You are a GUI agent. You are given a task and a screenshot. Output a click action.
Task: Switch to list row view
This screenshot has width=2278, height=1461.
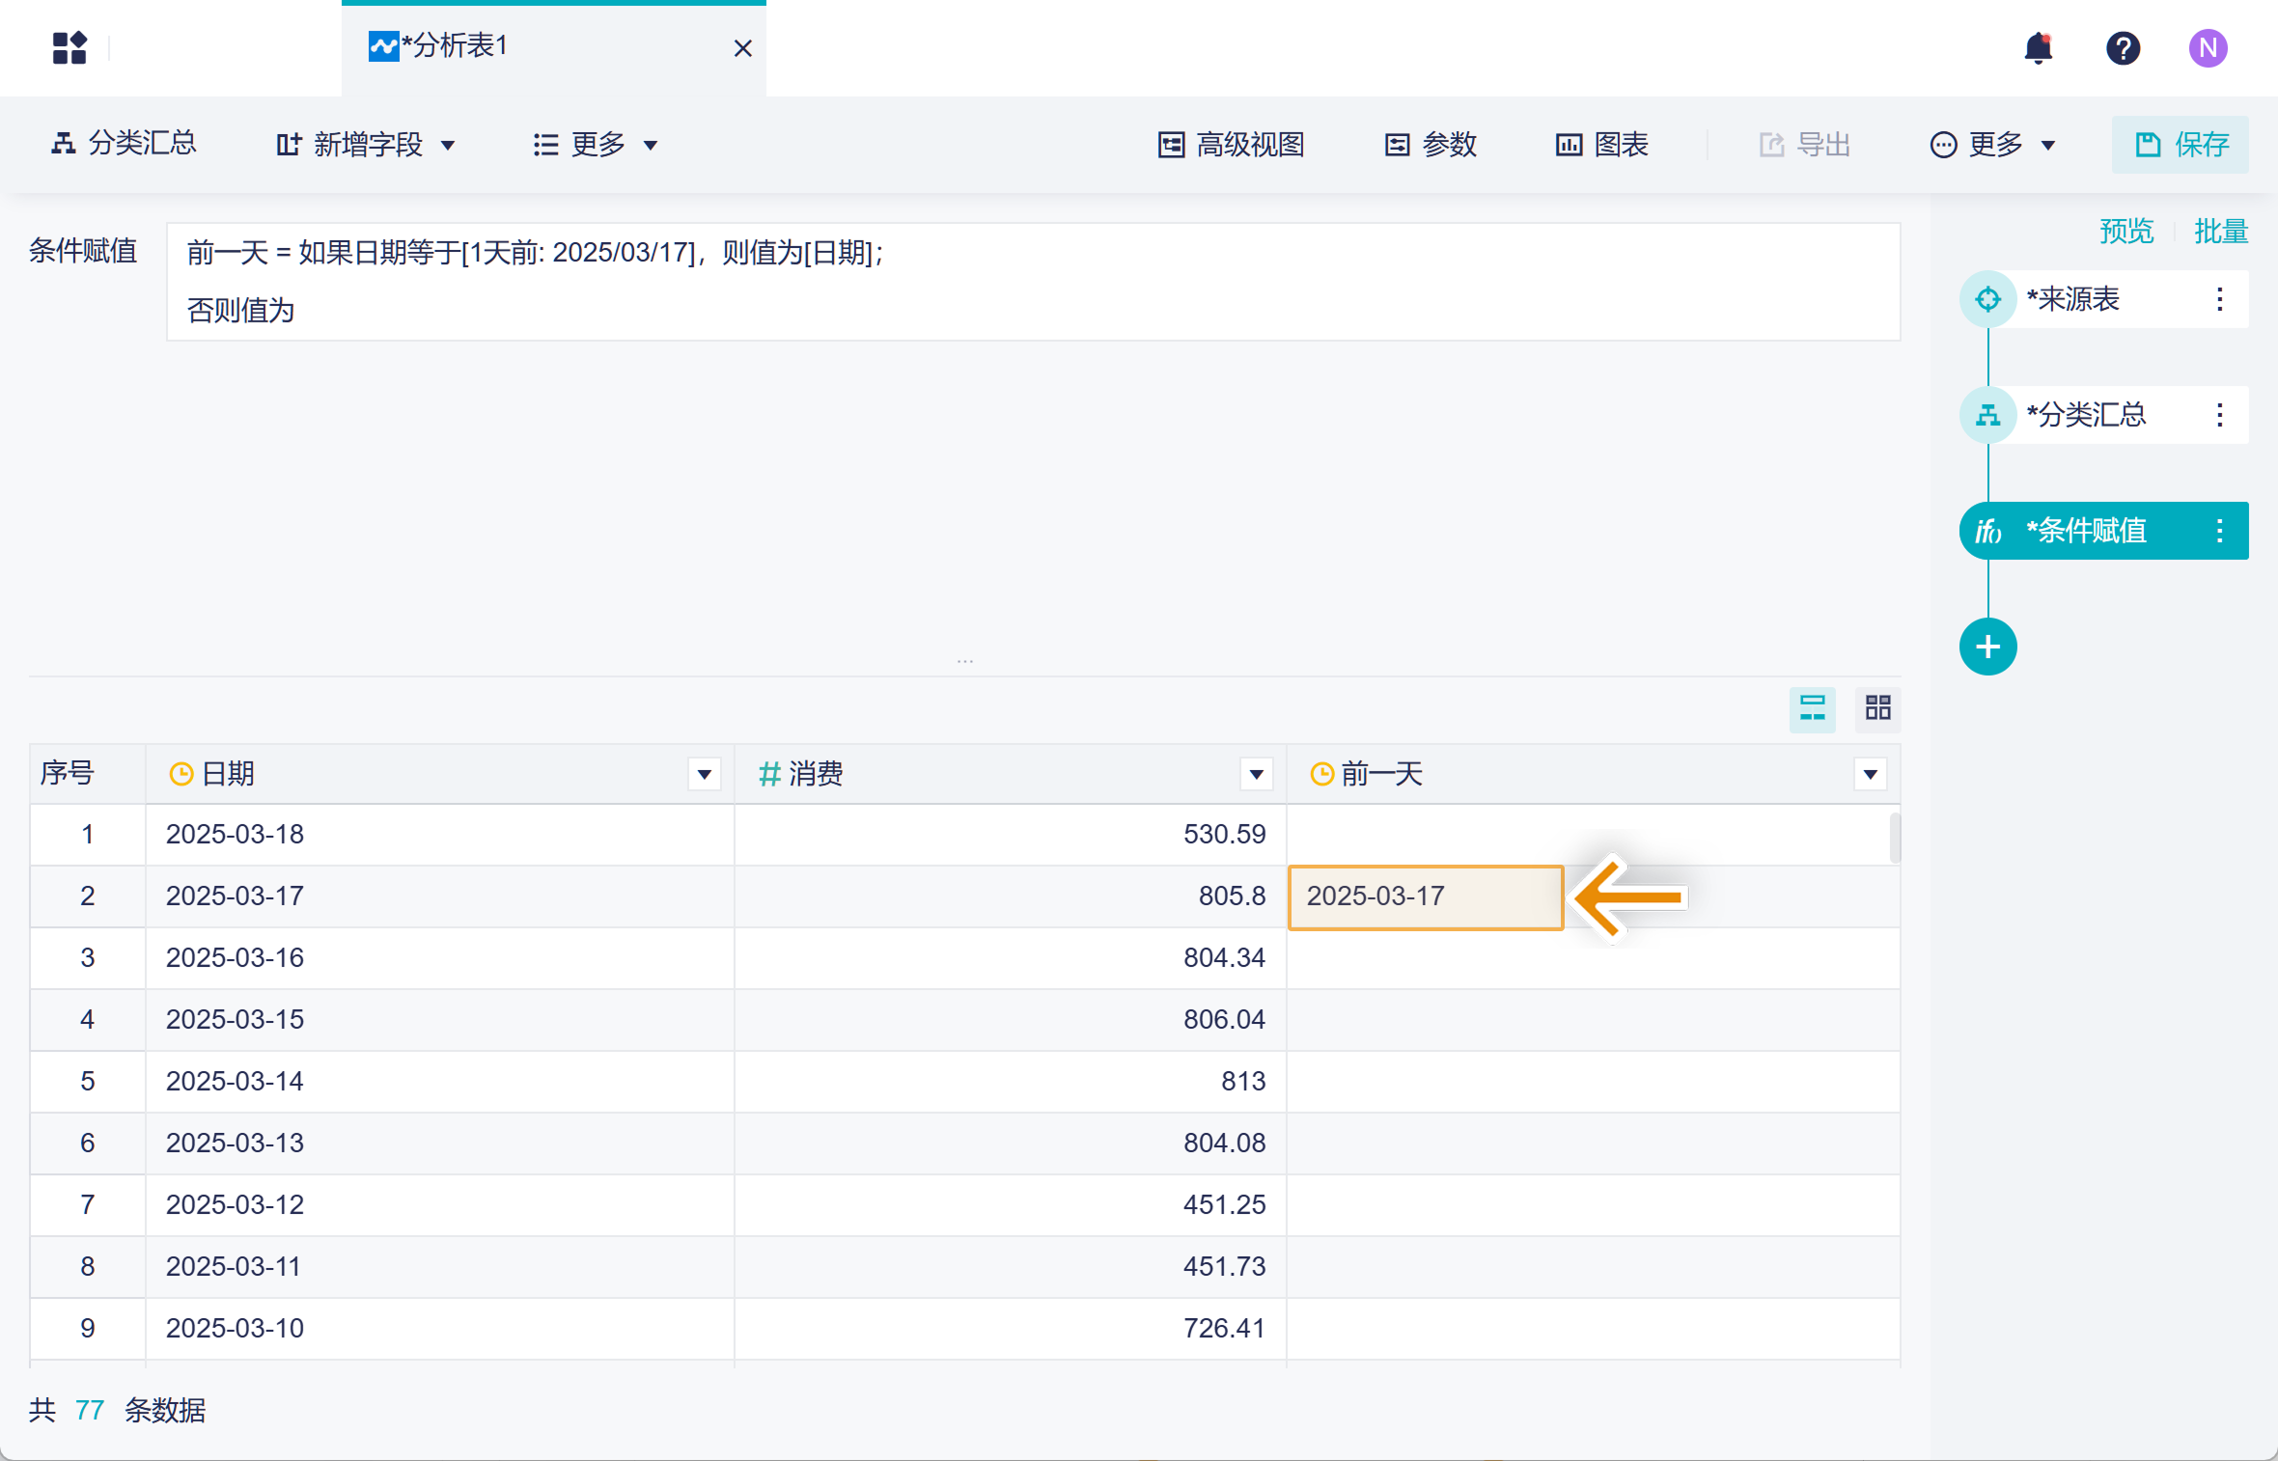[x=1812, y=708]
